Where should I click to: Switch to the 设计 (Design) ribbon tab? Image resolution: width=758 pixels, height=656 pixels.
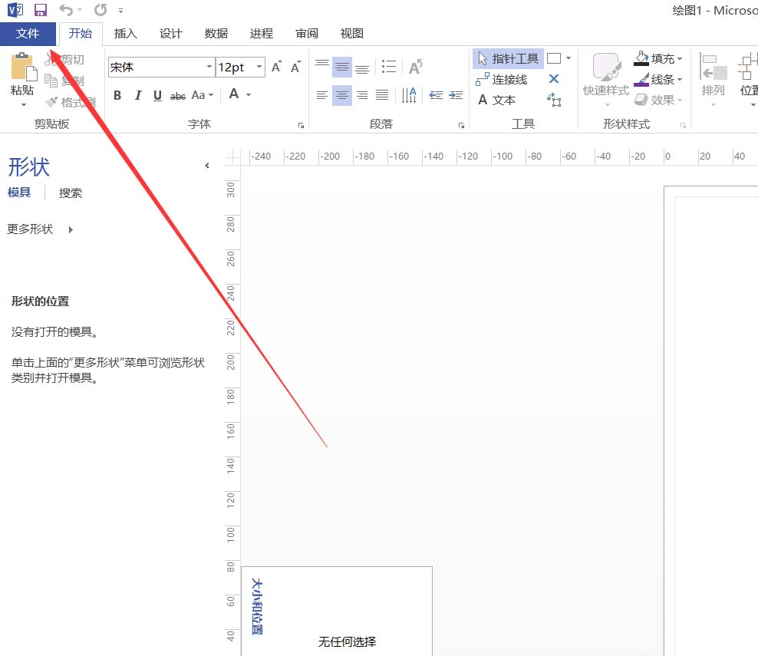[170, 34]
